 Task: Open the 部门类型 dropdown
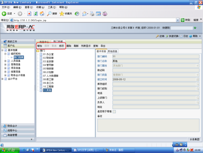(x=197, y=75)
